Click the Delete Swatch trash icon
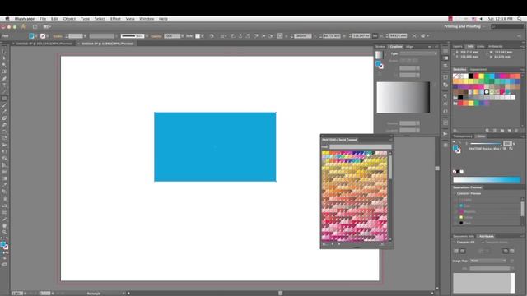The height and width of the screenshot is (296, 527). 516,131
